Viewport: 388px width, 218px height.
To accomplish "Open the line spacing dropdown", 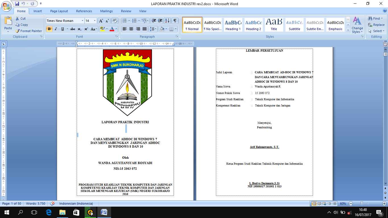I will click(x=153, y=29).
